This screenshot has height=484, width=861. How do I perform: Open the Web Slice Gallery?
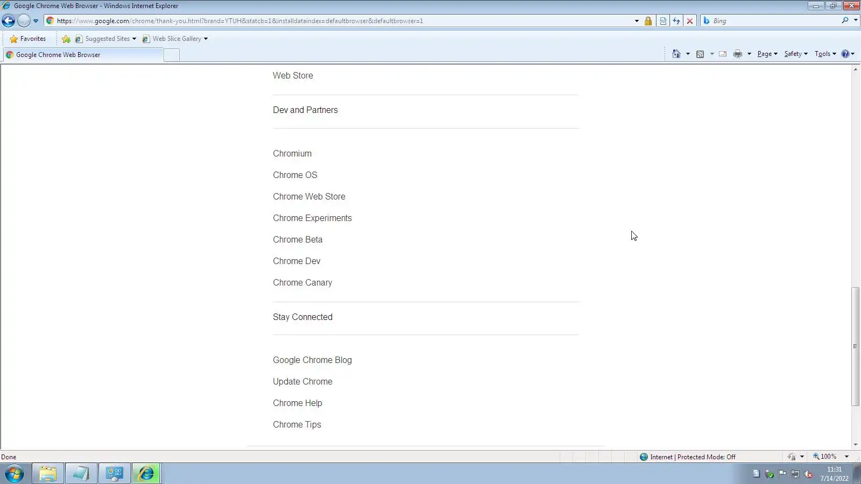point(175,39)
